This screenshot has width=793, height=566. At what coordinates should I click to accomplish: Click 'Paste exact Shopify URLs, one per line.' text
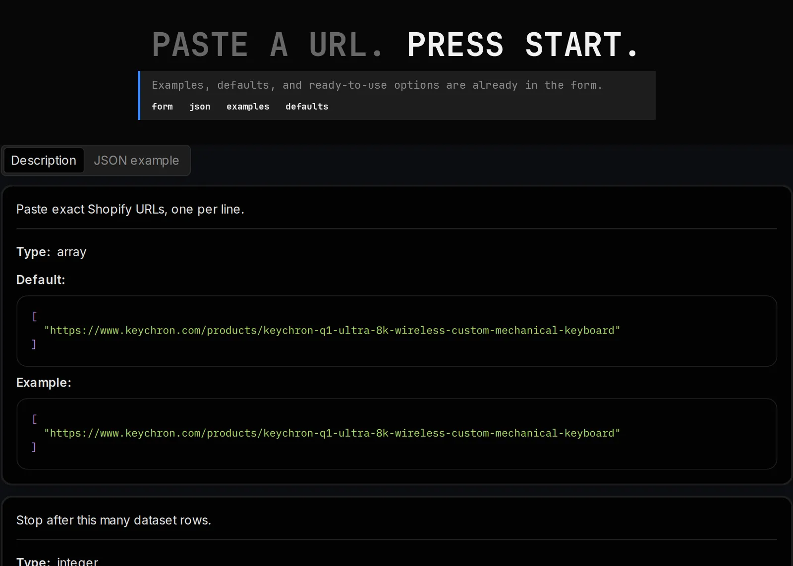130,209
